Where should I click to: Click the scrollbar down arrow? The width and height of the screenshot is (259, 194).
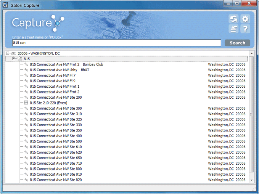251,180
